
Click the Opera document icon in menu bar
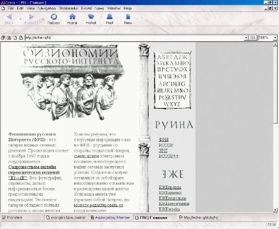pyautogui.click(x=3, y=8)
